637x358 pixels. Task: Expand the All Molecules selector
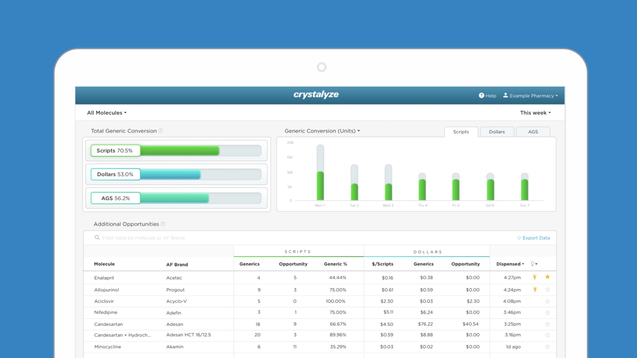pos(107,113)
